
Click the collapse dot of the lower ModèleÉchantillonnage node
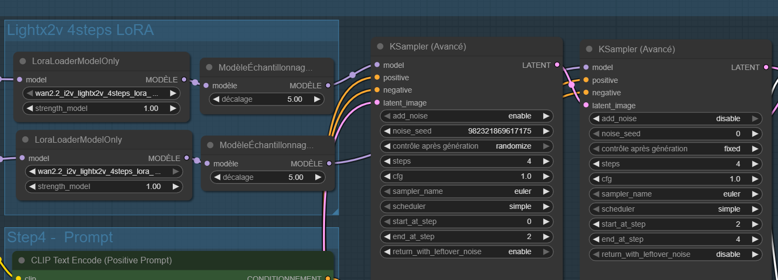coord(211,145)
